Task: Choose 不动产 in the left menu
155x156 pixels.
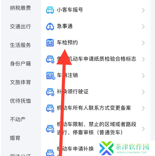Action: pos(18,119)
